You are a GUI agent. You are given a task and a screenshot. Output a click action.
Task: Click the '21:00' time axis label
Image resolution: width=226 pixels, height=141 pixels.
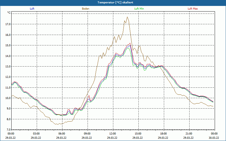[x=188, y=134]
